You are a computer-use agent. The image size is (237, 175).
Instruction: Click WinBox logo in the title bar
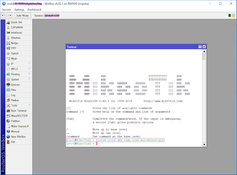point(4,4)
